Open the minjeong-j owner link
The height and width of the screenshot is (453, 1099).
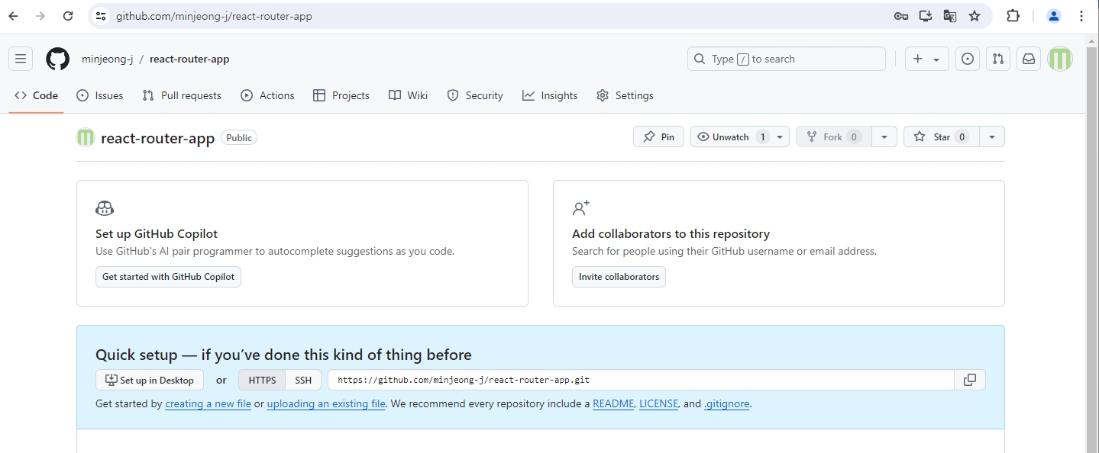pyautogui.click(x=108, y=59)
